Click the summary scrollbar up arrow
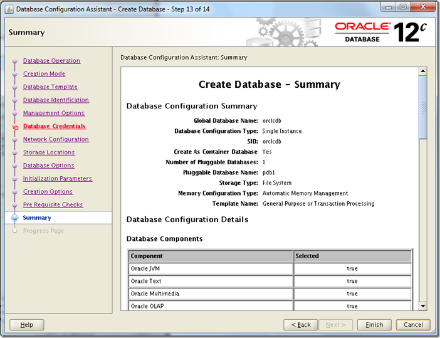The width and height of the screenshot is (440, 338). pos(423,72)
